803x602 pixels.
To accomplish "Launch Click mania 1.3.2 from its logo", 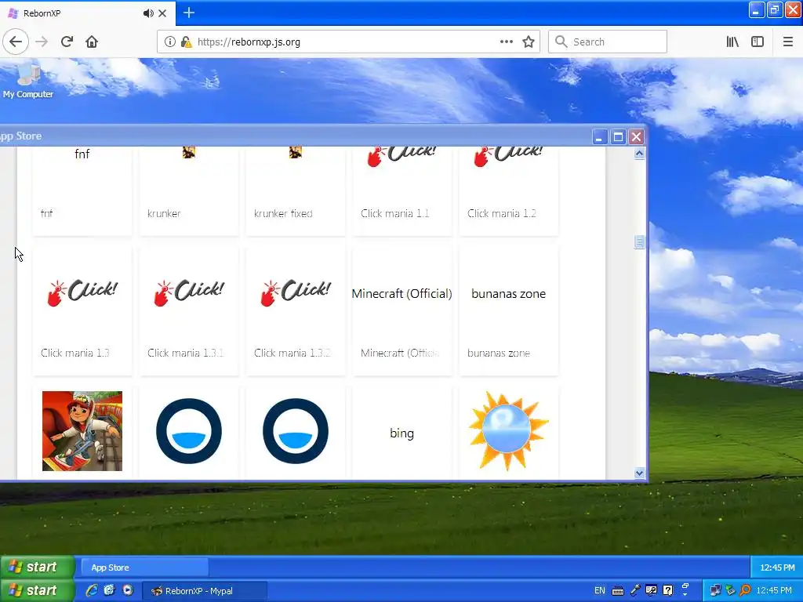I will 296,293.
